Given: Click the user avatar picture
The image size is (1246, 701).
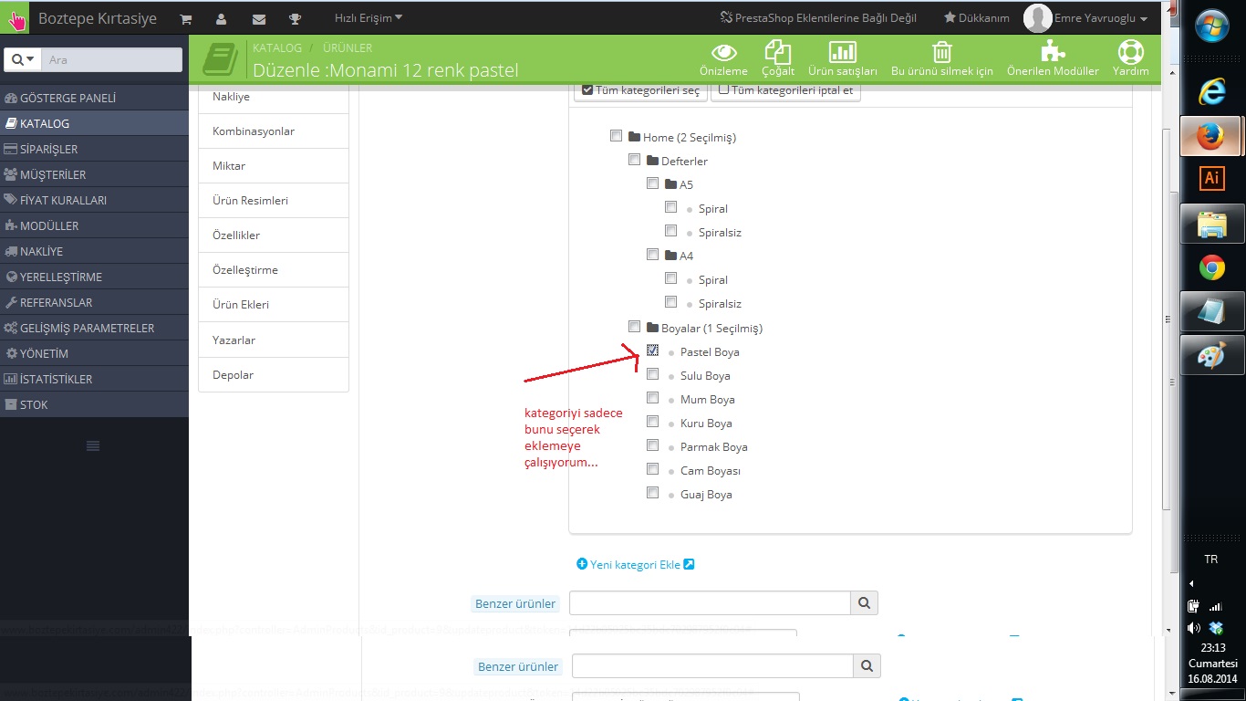Looking at the screenshot, I should [1037, 18].
